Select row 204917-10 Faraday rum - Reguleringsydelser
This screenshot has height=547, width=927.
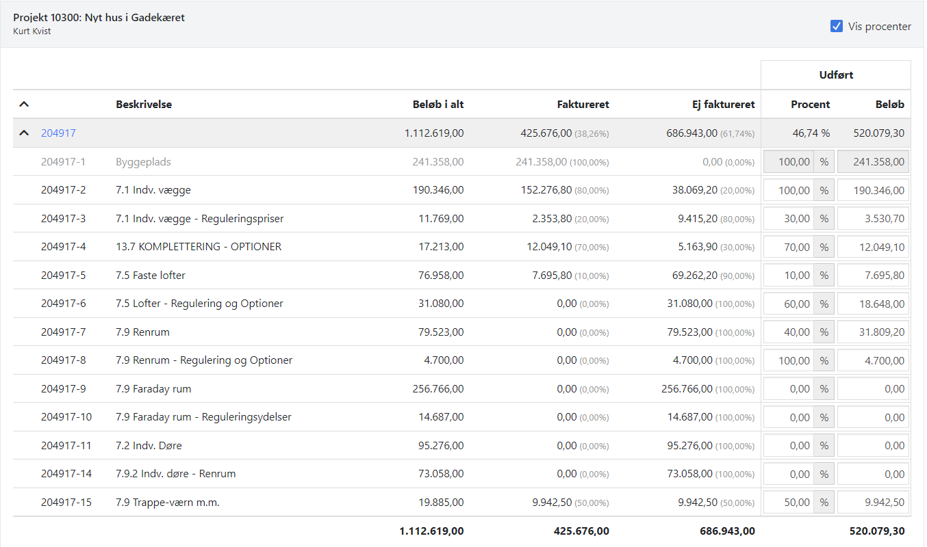(x=203, y=417)
